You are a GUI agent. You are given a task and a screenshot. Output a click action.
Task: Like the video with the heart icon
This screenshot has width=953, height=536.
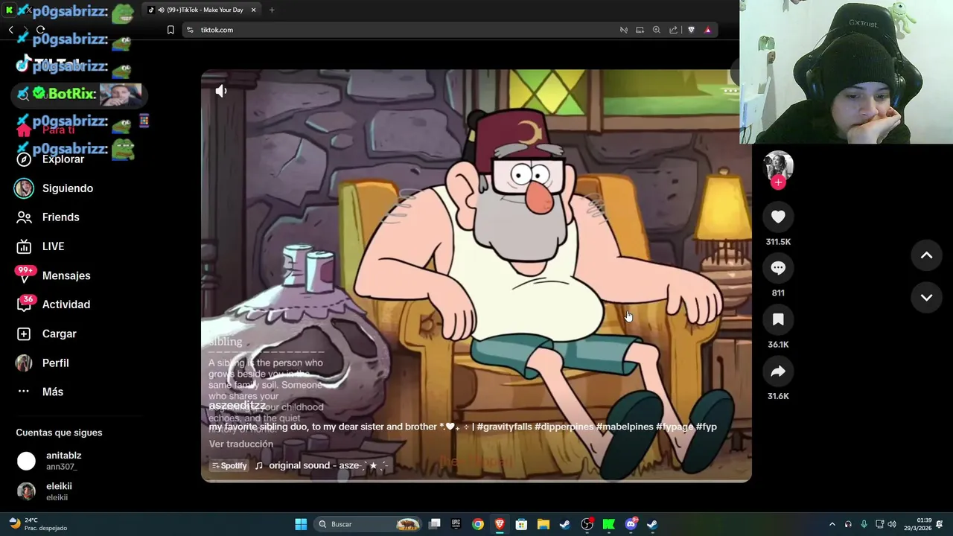[778, 217]
